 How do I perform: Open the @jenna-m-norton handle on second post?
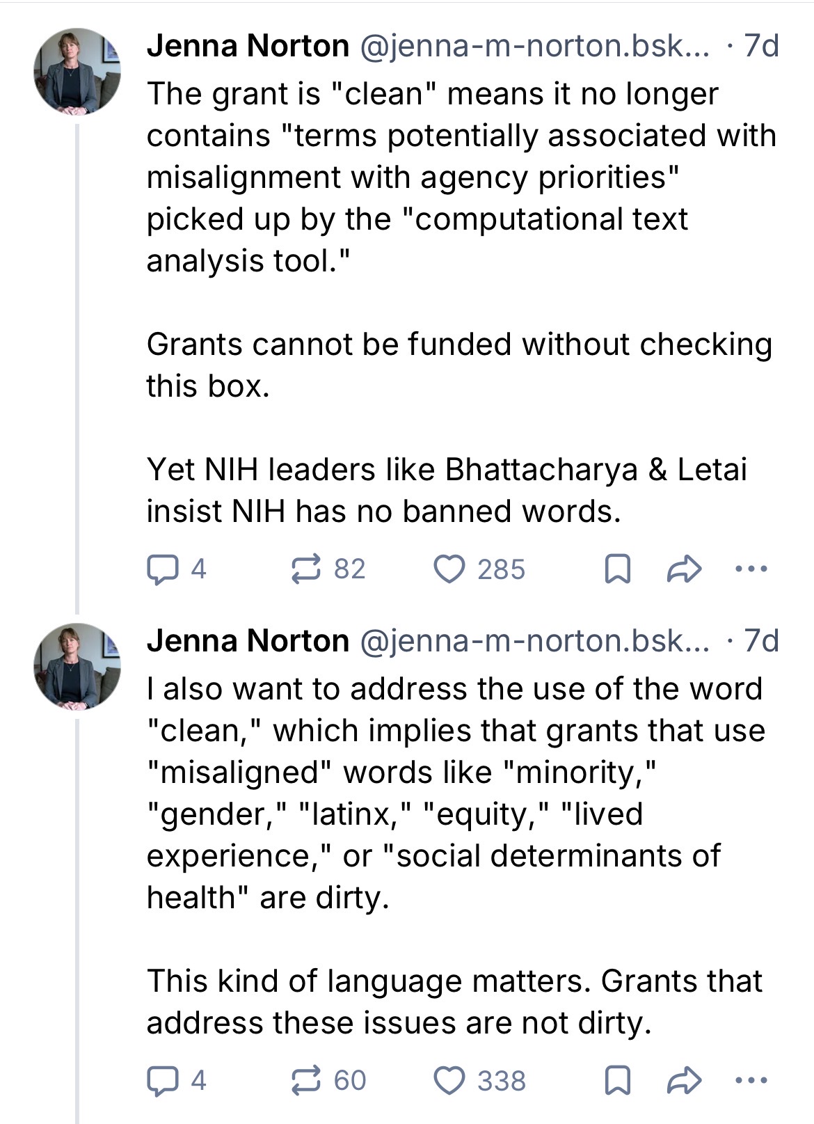pyautogui.click(x=534, y=640)
